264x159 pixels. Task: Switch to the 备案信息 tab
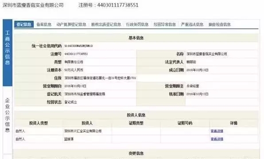(x=44, y=25)
